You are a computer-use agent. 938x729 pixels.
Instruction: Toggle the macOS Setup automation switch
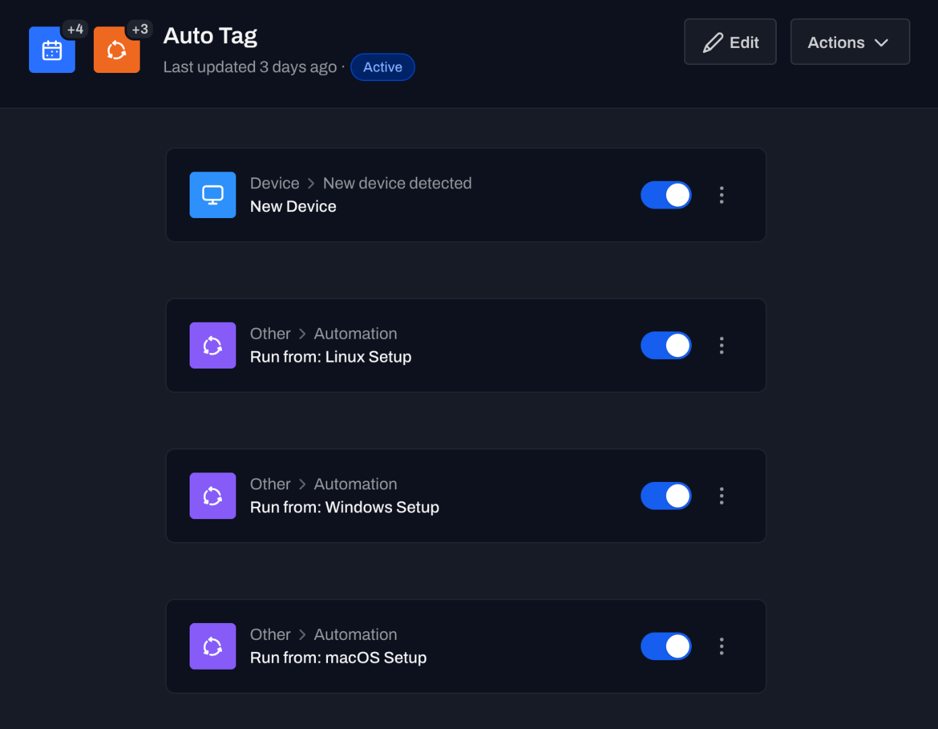click(666, 647)
